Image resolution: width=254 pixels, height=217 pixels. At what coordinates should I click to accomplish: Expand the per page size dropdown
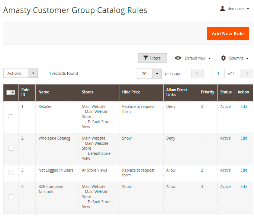coord(157,74)
